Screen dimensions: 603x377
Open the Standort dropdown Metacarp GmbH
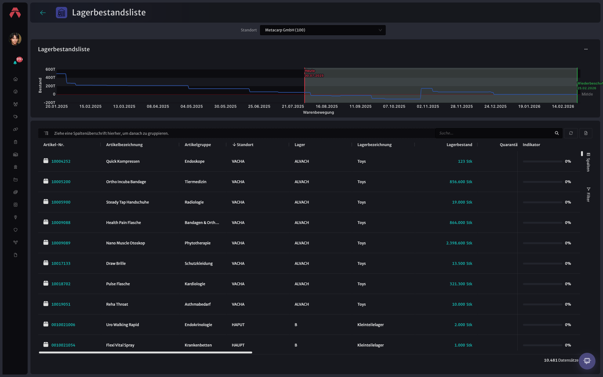323,30
